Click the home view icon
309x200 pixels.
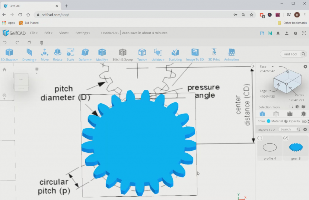4,69
